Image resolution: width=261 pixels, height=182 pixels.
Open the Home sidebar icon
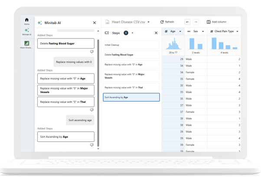tap(27, 21)
